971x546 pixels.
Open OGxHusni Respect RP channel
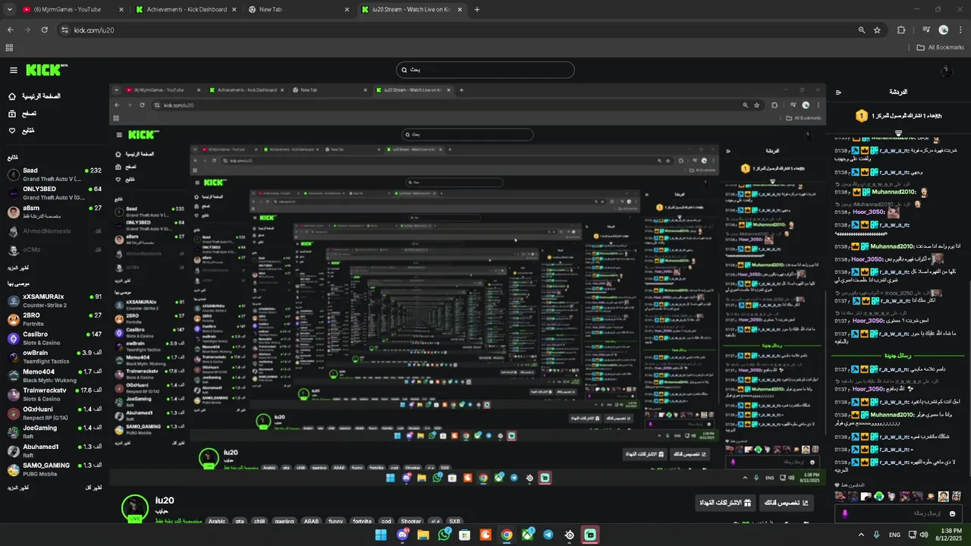[54, 413]
